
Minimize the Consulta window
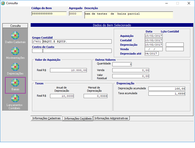(x=167, y=3)
